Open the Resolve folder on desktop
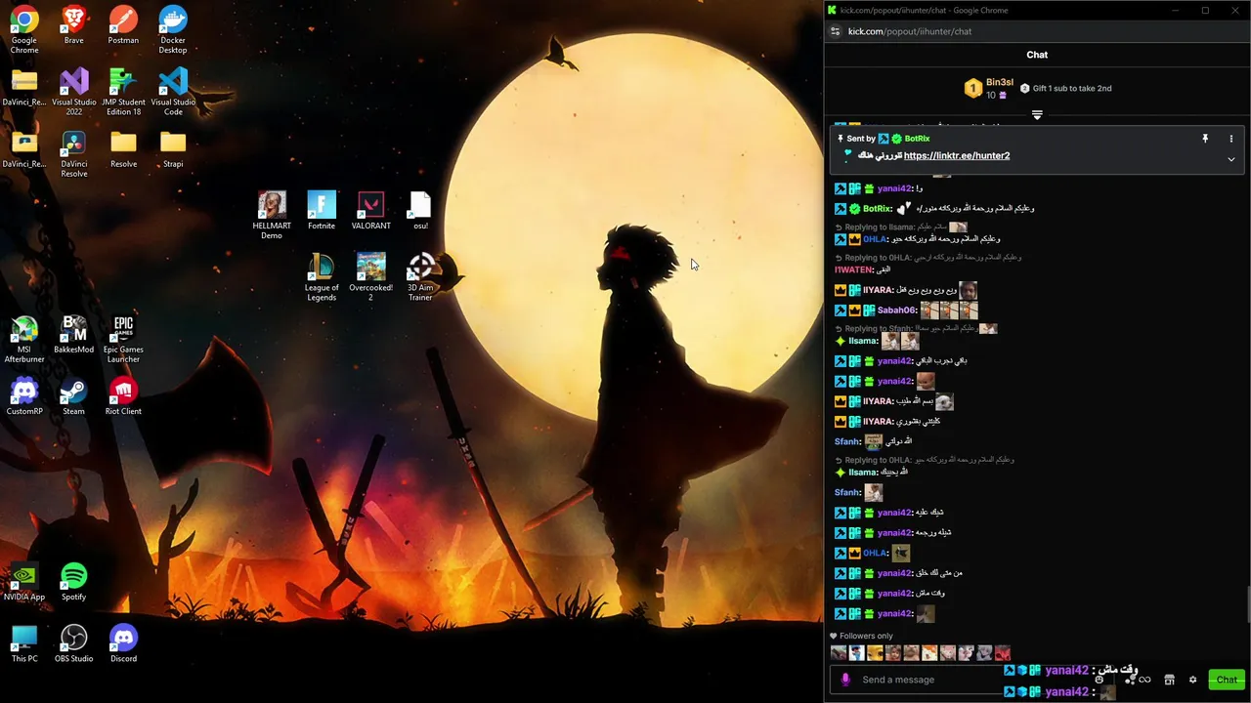The height and width of the screenshot is (703, 1251). pos(123,149)
